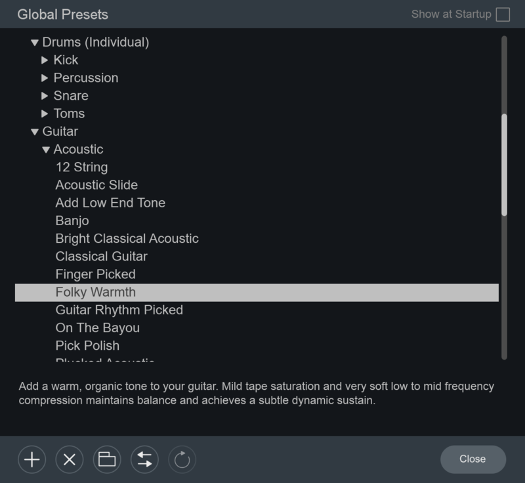Image resolution: width=525 pixels, height=483 pixels.
Task: Collapse the Acoustic subfolder
Action: pyautogui.click(x=46, y=150)
